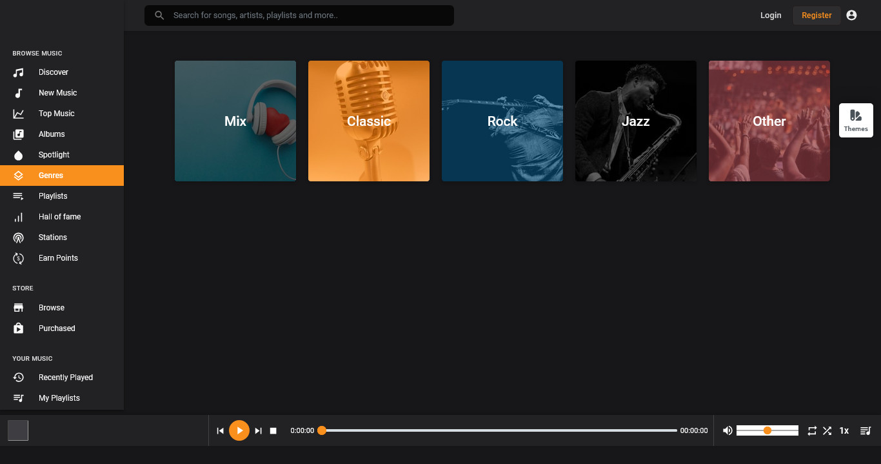The height and width of the screenshot is (464, 881).
Task: Open the Classic genre card
Action: (x=369, y=121)
